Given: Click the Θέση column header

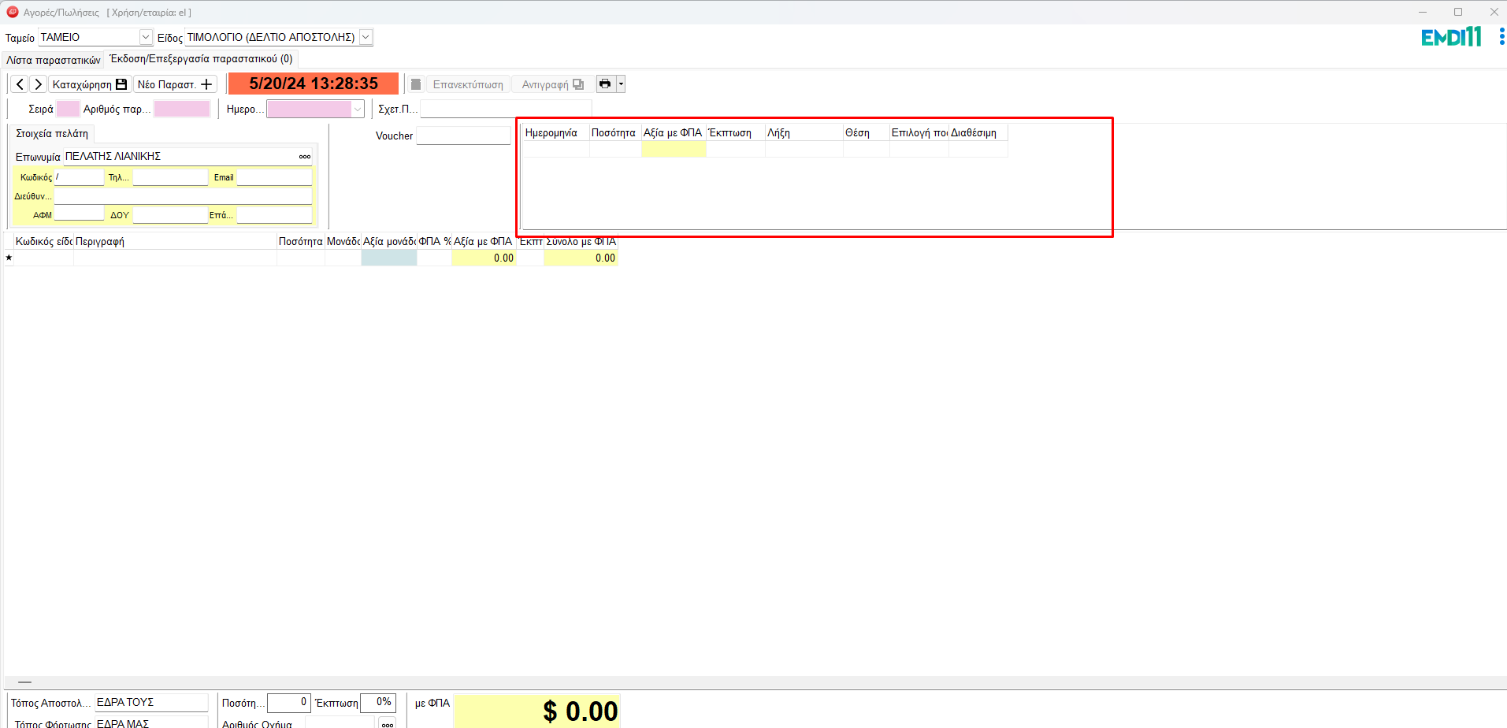Looking at the screenshot, I should pos(867,132).
